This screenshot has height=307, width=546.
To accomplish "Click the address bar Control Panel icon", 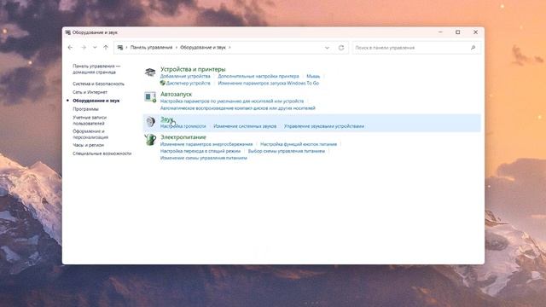I will point(120,48).
